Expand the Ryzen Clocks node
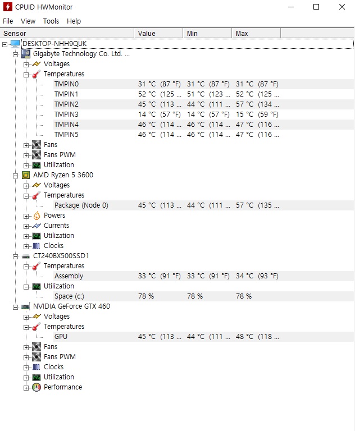 26,246
